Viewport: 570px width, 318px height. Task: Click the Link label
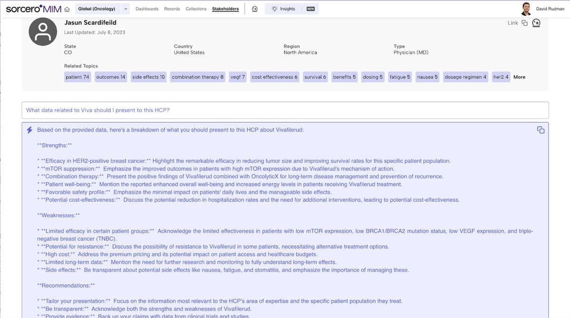pos(513,23)
